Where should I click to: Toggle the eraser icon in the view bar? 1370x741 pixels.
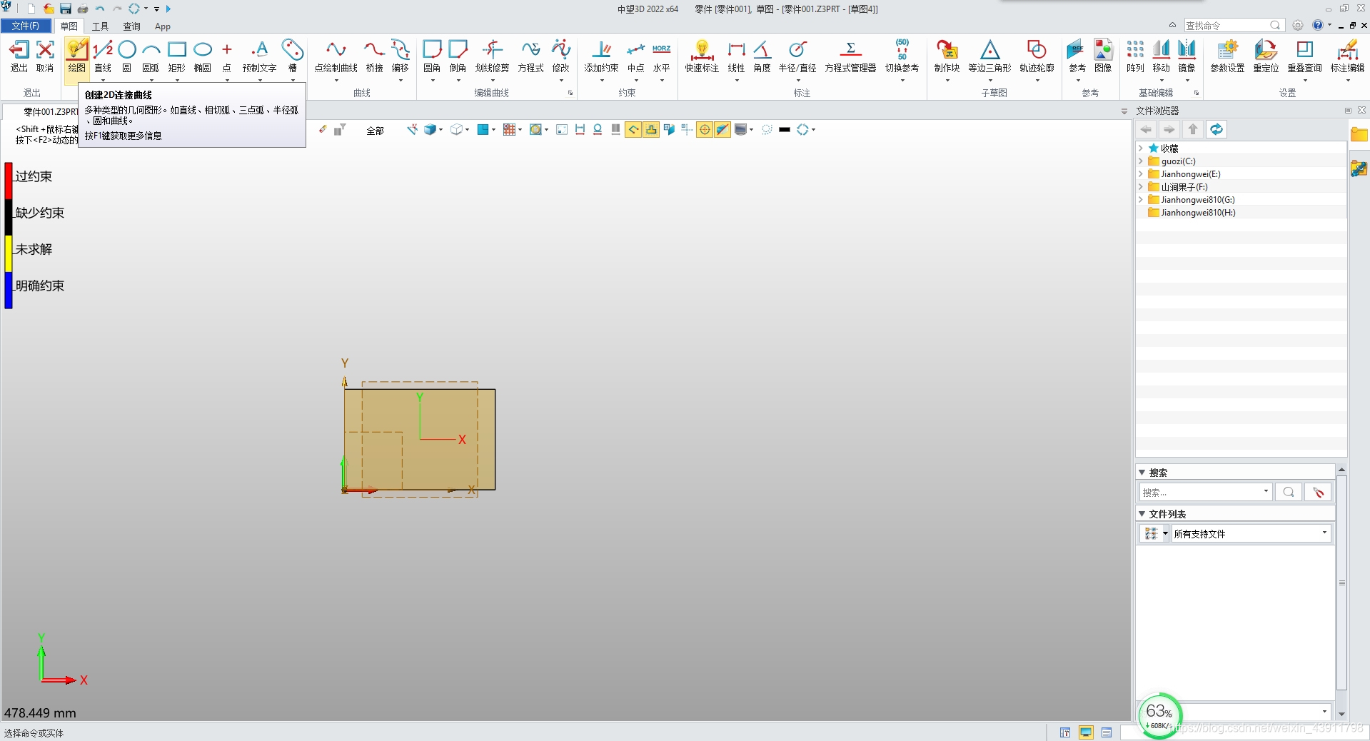323,129
